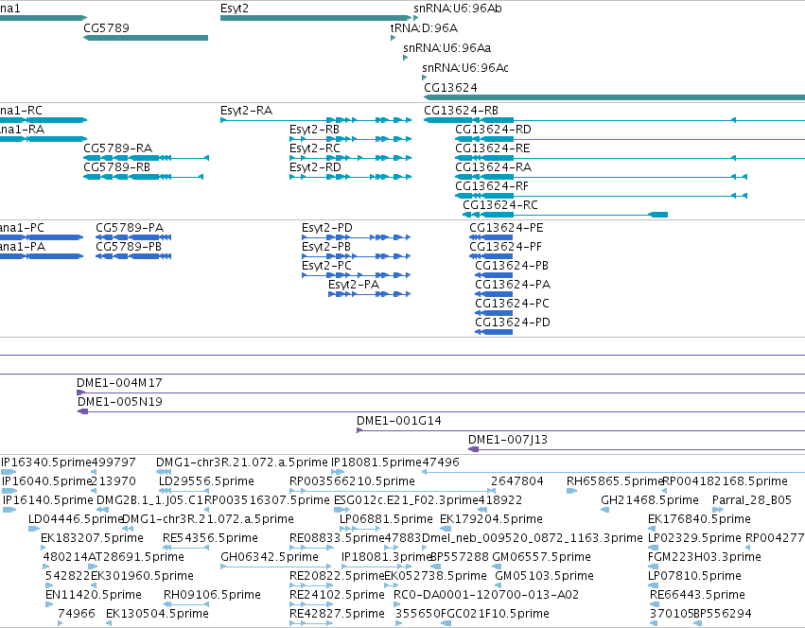
Task: Select the CG5789-RB transcript label
Action: [117, 167]
